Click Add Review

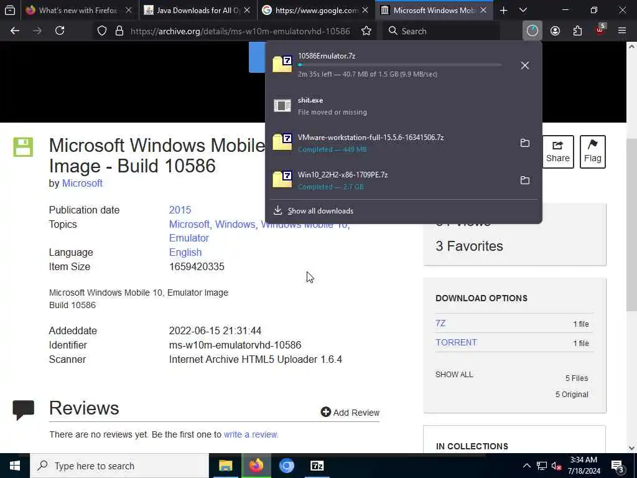(x=350, y=412)
